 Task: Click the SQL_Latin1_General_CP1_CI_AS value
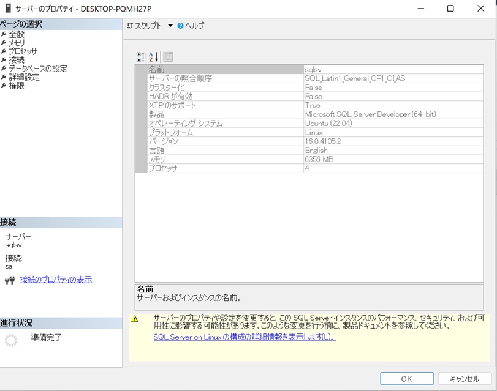point(355,78)
